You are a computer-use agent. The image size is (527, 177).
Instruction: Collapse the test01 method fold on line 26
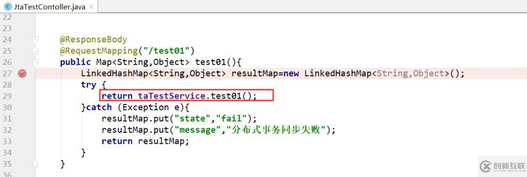pos(35,62)
